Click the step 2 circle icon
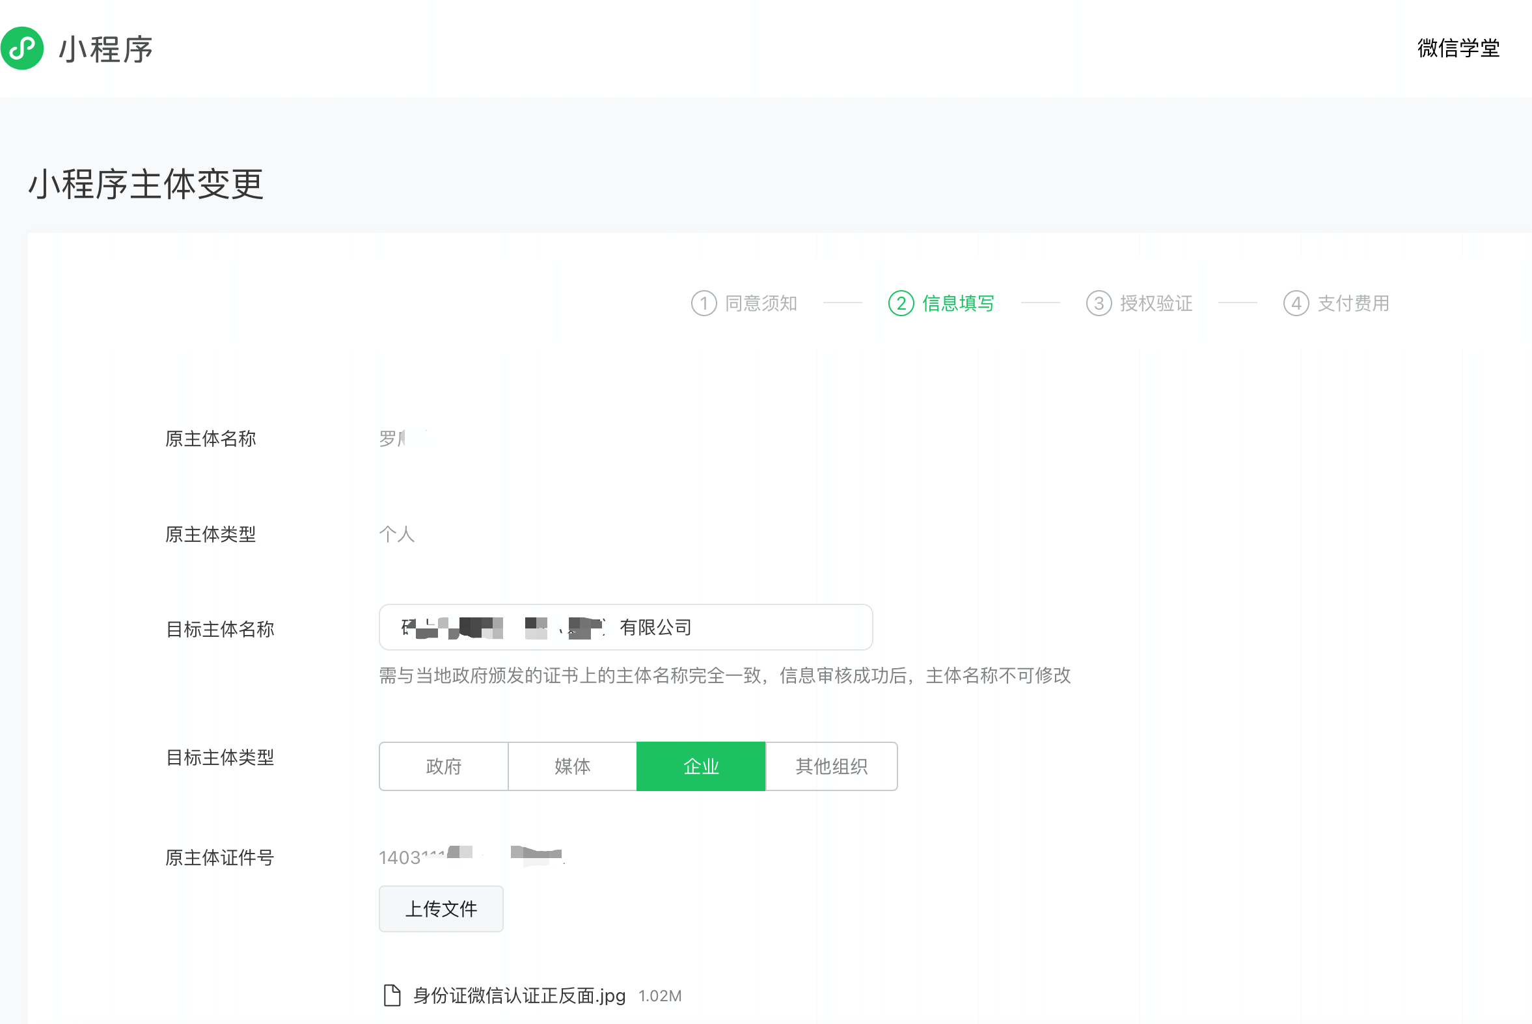The image size is (1532, 1024). coord(901,303)
